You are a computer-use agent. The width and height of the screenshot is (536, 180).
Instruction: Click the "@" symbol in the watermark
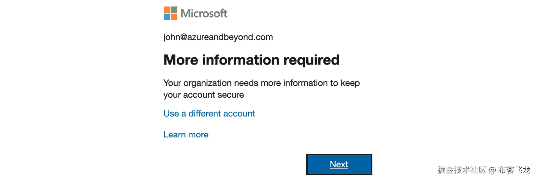coord(492,170)
